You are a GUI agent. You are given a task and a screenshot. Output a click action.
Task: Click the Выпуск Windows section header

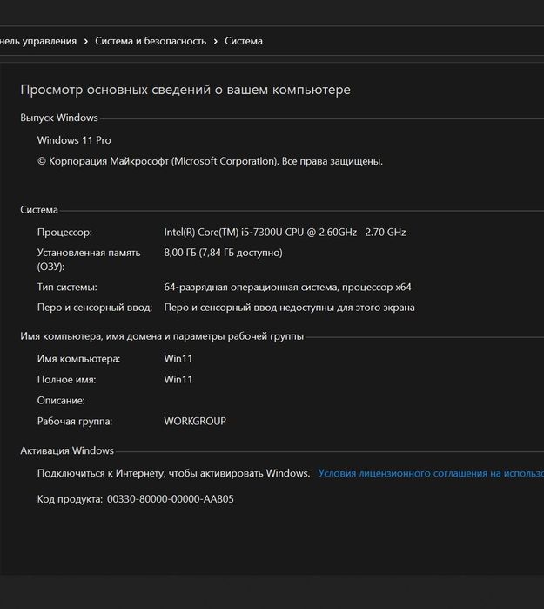[59, 118]
